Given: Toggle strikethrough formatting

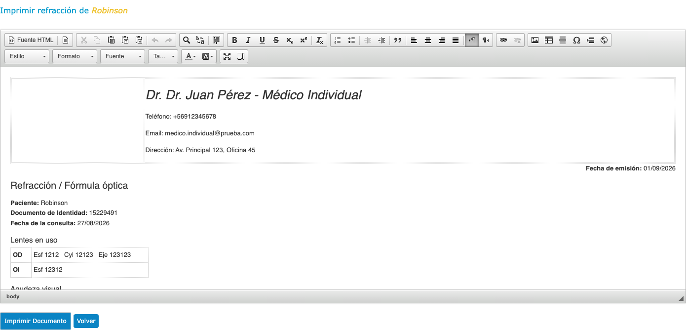Looking at the screenshot, I should pyautogui.click(x=276, y=40).
